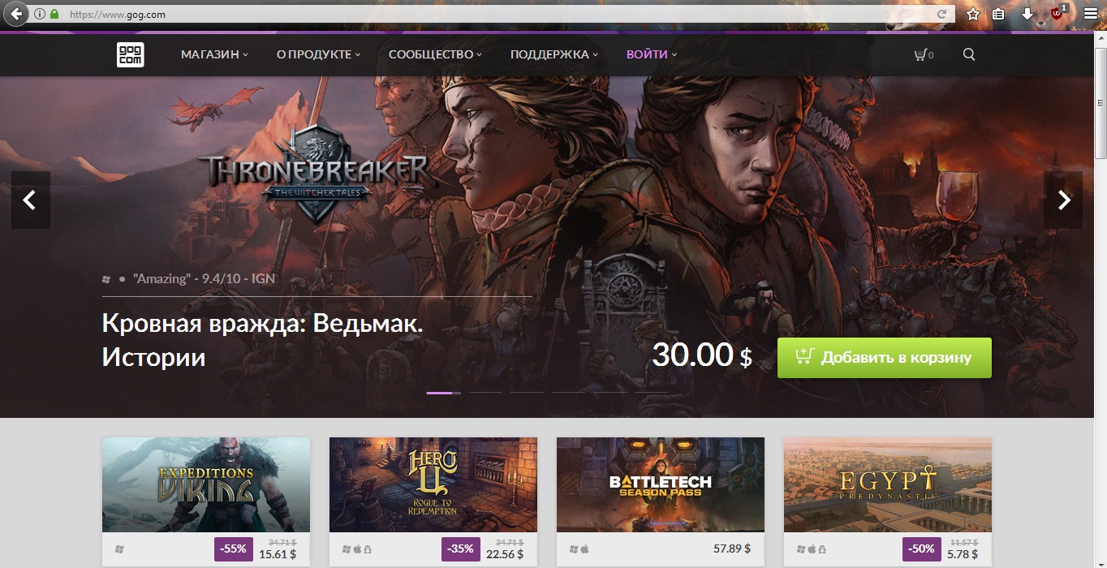Viewport: 1107px width, 568px height.
Task: Click the -35% discount badge
Action: point(461,549)
